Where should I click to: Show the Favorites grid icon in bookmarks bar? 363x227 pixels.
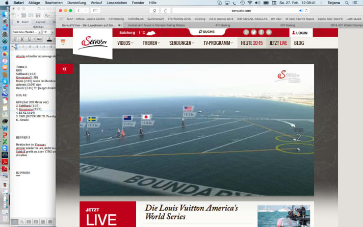click(x=61, y=19)
